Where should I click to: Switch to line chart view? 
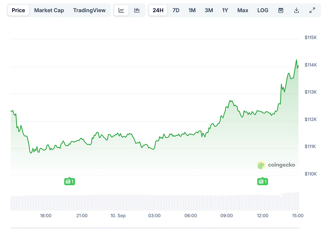[x=121, y=10]
